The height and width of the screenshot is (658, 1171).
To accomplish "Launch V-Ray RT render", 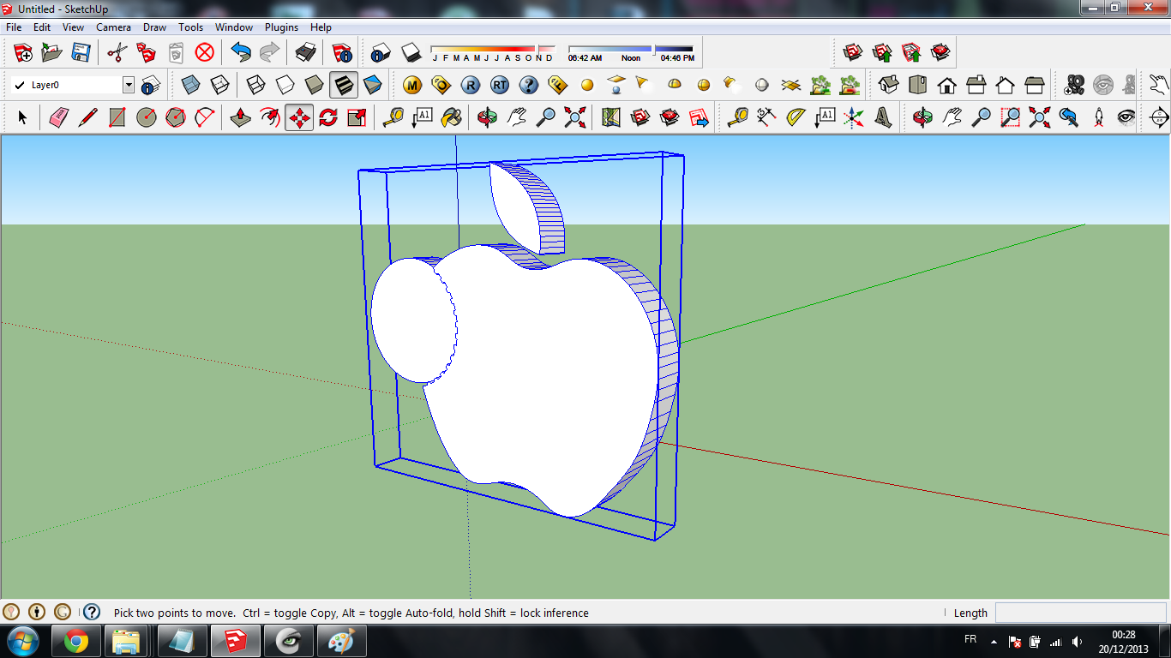I will pyautogui.click(x=500, y=85).
